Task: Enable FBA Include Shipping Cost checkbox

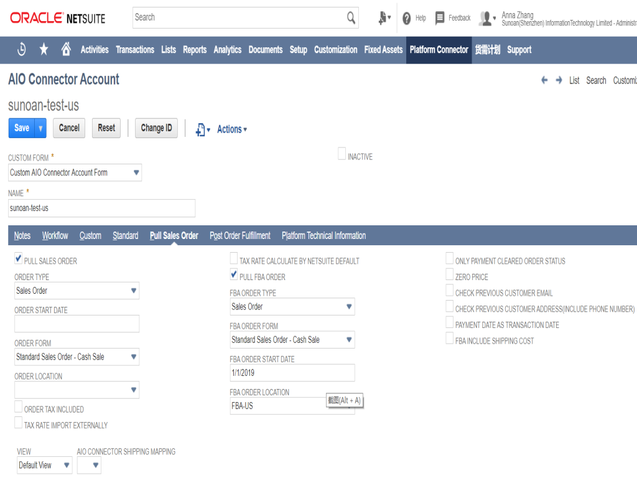Action: (x=449, y=338)
